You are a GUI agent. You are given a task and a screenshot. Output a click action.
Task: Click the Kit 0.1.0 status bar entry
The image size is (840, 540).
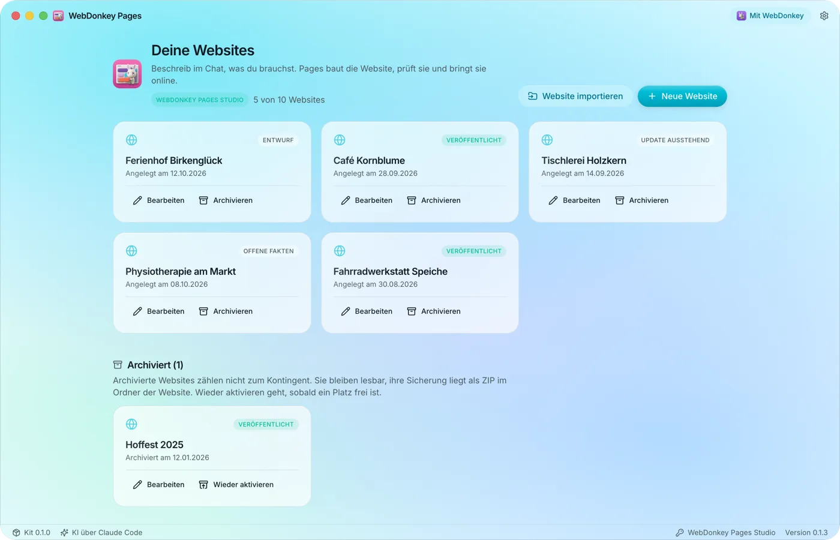(31, 533)
